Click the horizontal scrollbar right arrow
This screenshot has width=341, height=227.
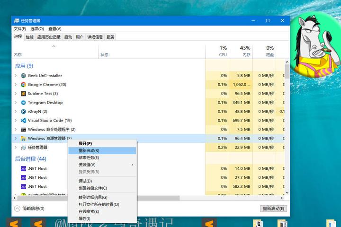coord(282,198)
